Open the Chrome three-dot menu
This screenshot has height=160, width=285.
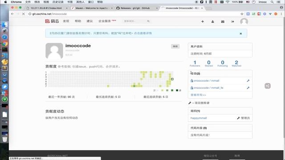tap(281, 14)
